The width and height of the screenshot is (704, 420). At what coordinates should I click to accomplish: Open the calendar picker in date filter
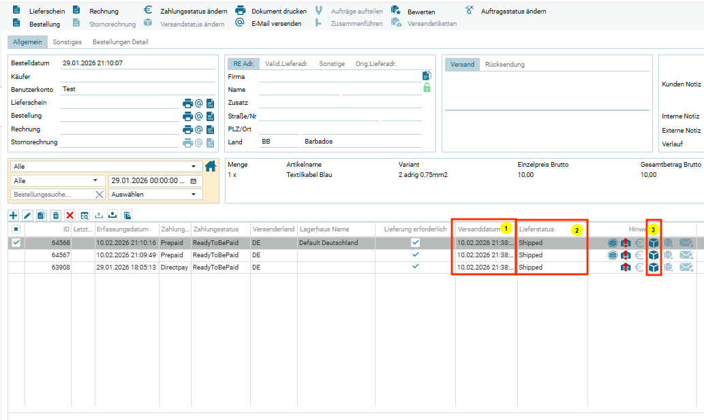(193, 180)
